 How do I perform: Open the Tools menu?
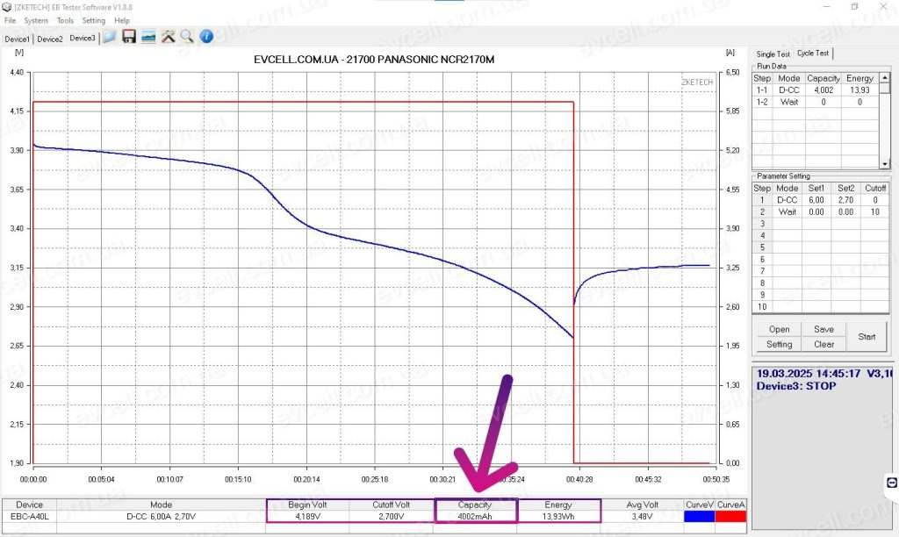tap(65, 20)
